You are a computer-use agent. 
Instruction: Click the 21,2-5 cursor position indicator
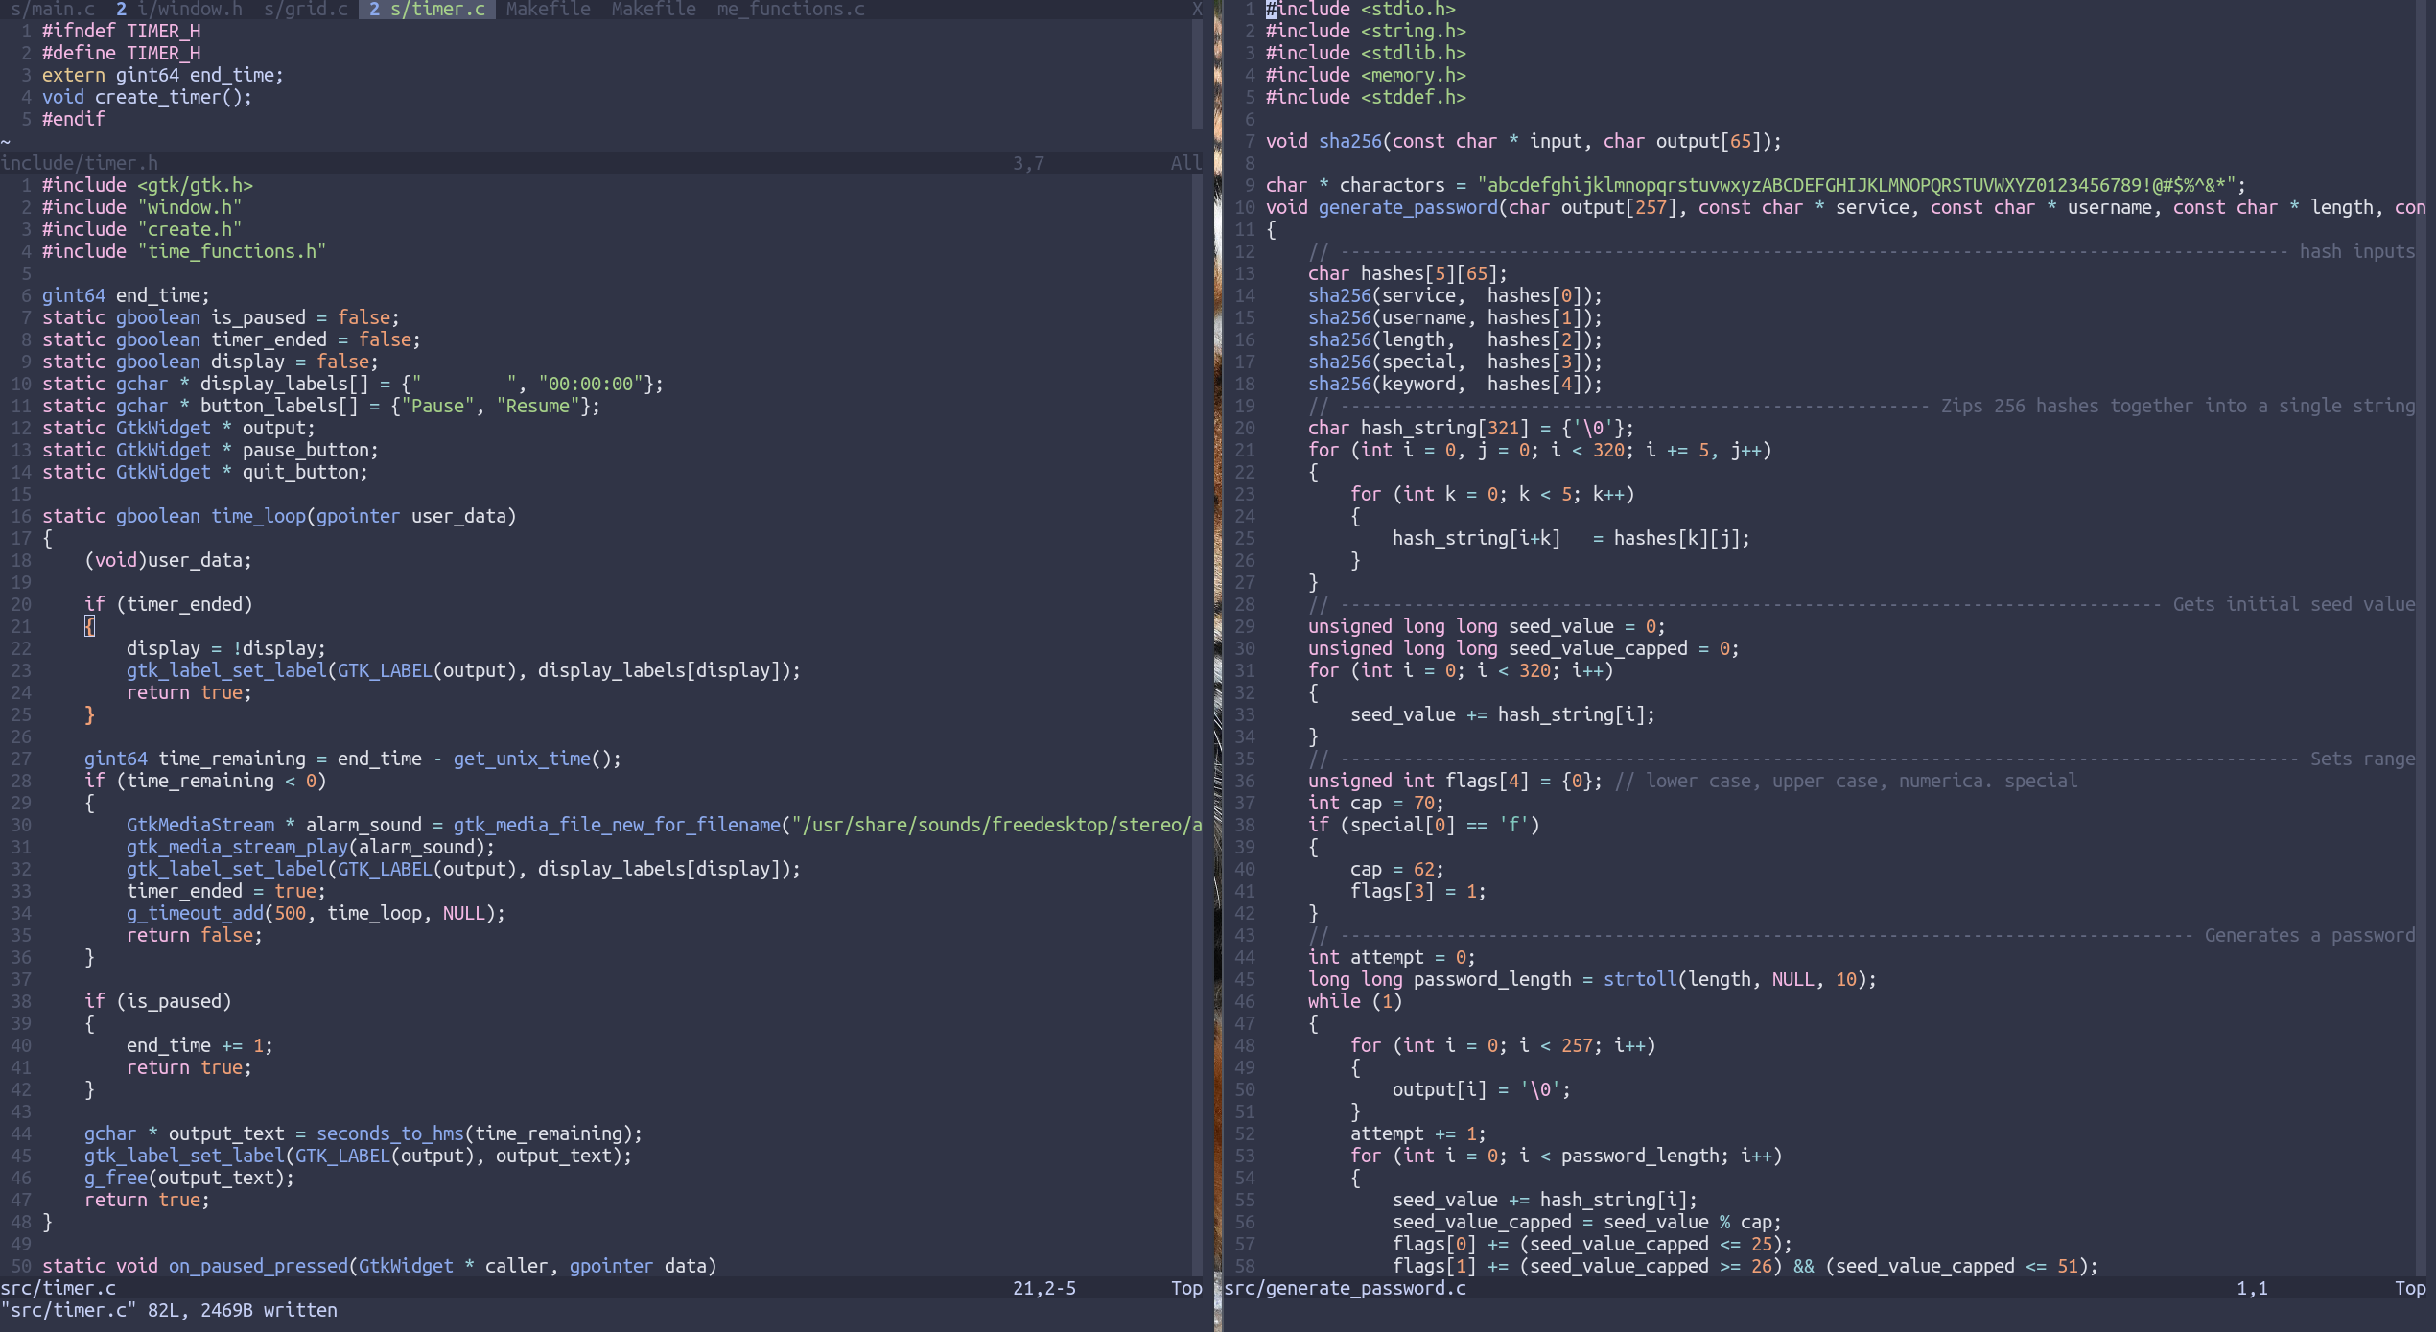pyautogui.click(x=1044, y=1288)
